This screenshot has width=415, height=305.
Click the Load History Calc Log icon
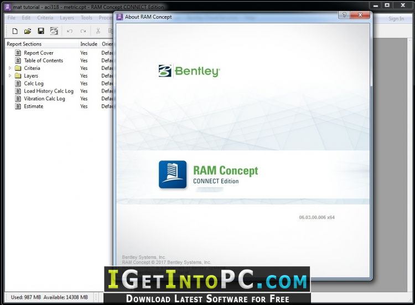tap(18, 91)
